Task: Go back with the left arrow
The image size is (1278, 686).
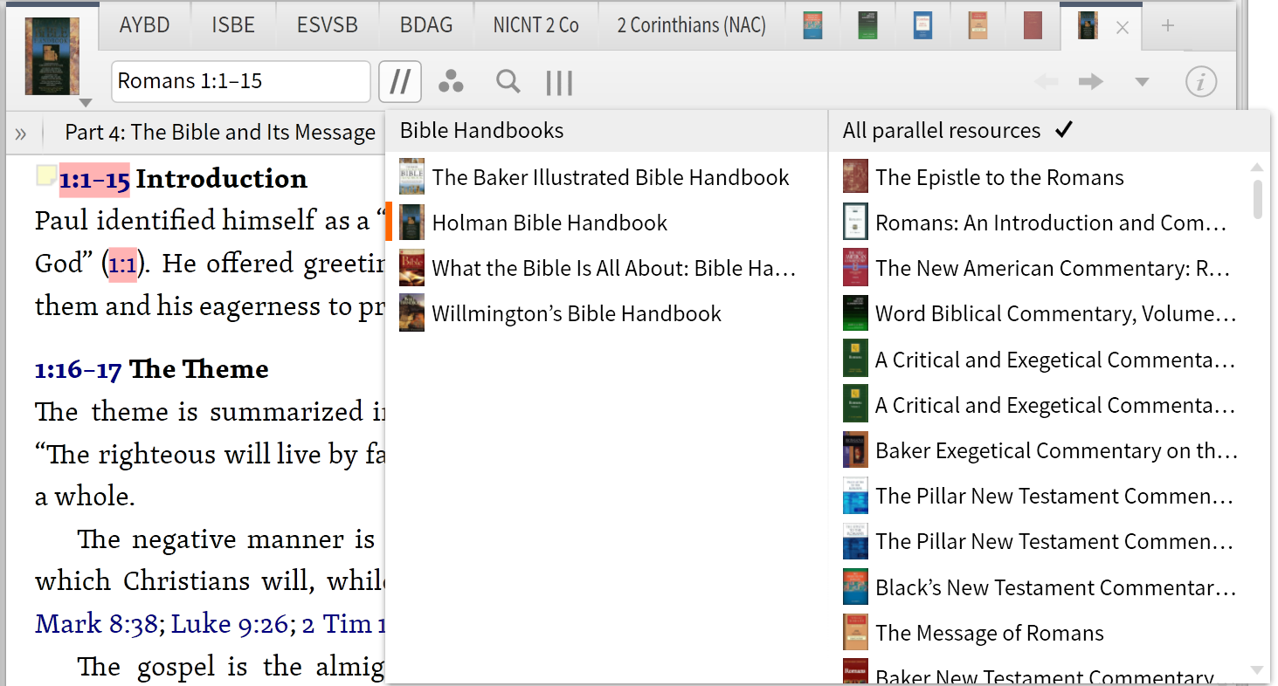Action: 1046,82
